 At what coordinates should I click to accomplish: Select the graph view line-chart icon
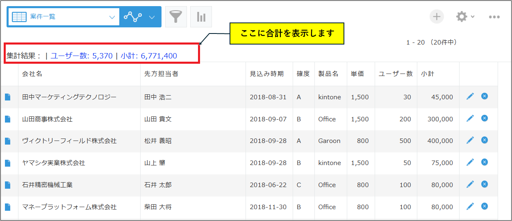coord(133,17)
